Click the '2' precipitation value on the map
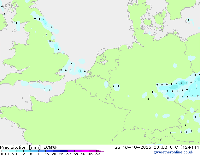The height and width of the screenshot is (155, 200). 181,84
